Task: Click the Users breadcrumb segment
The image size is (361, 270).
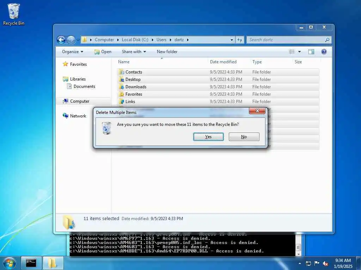Action: point(161,40)
